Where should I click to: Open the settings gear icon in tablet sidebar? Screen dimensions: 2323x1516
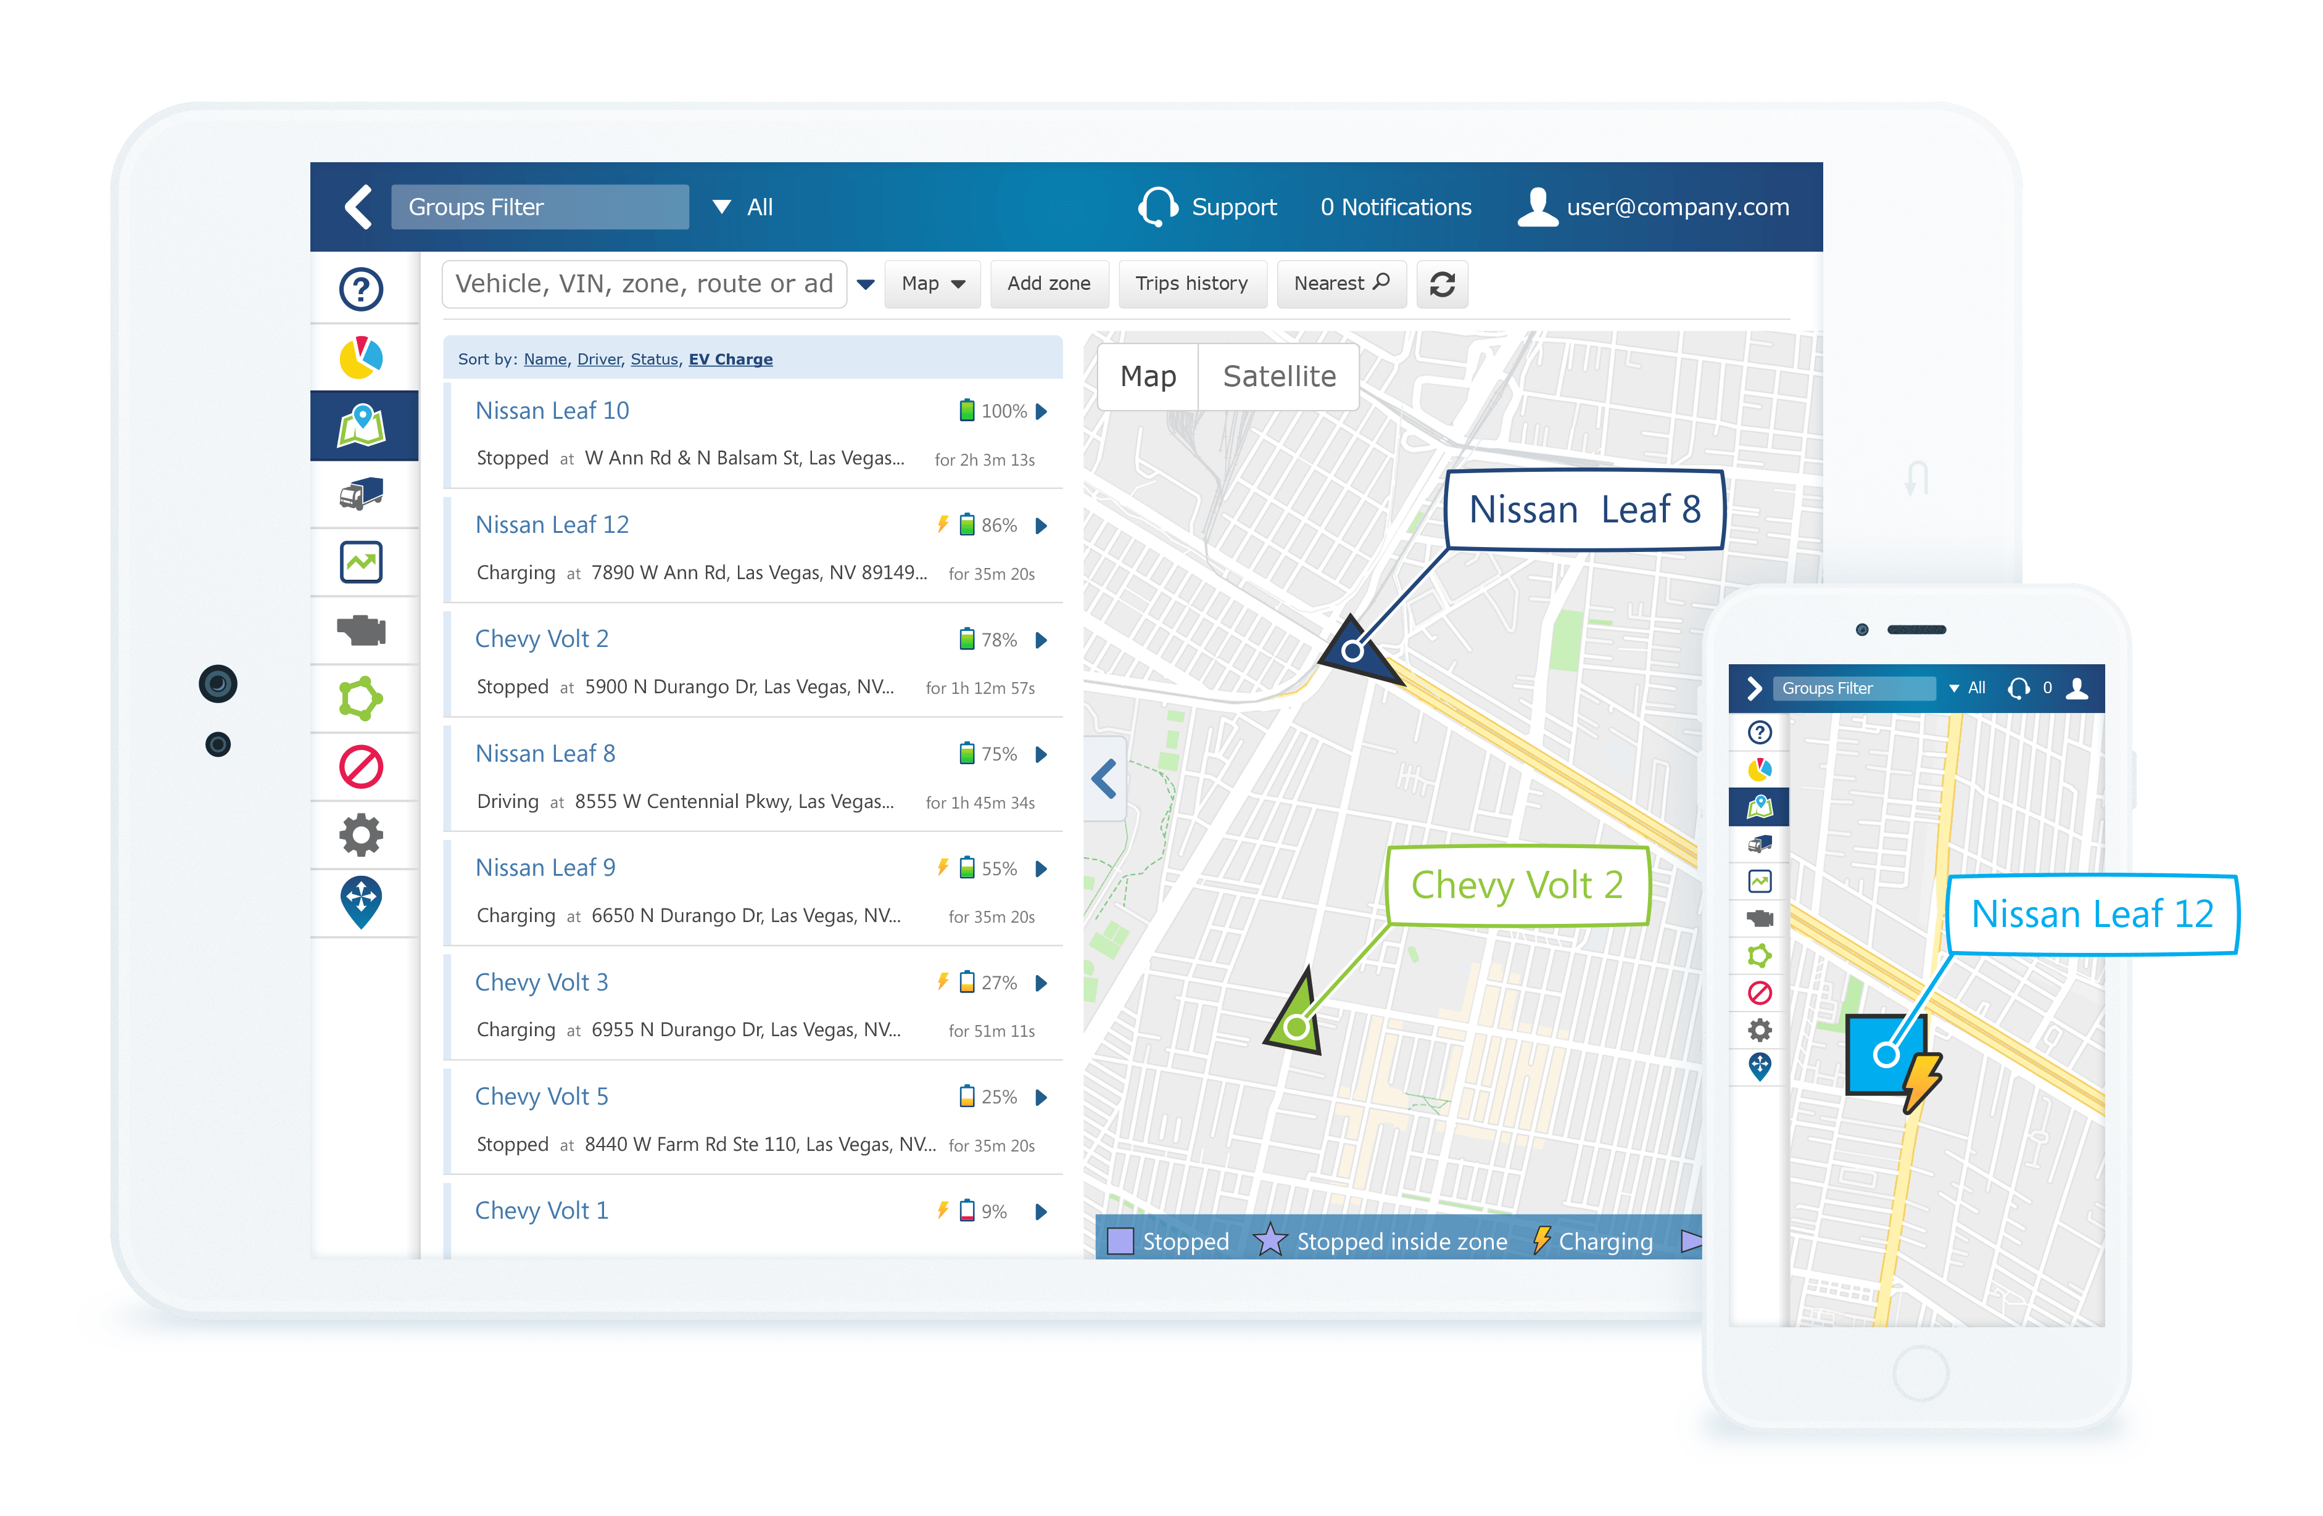point(361,835)
